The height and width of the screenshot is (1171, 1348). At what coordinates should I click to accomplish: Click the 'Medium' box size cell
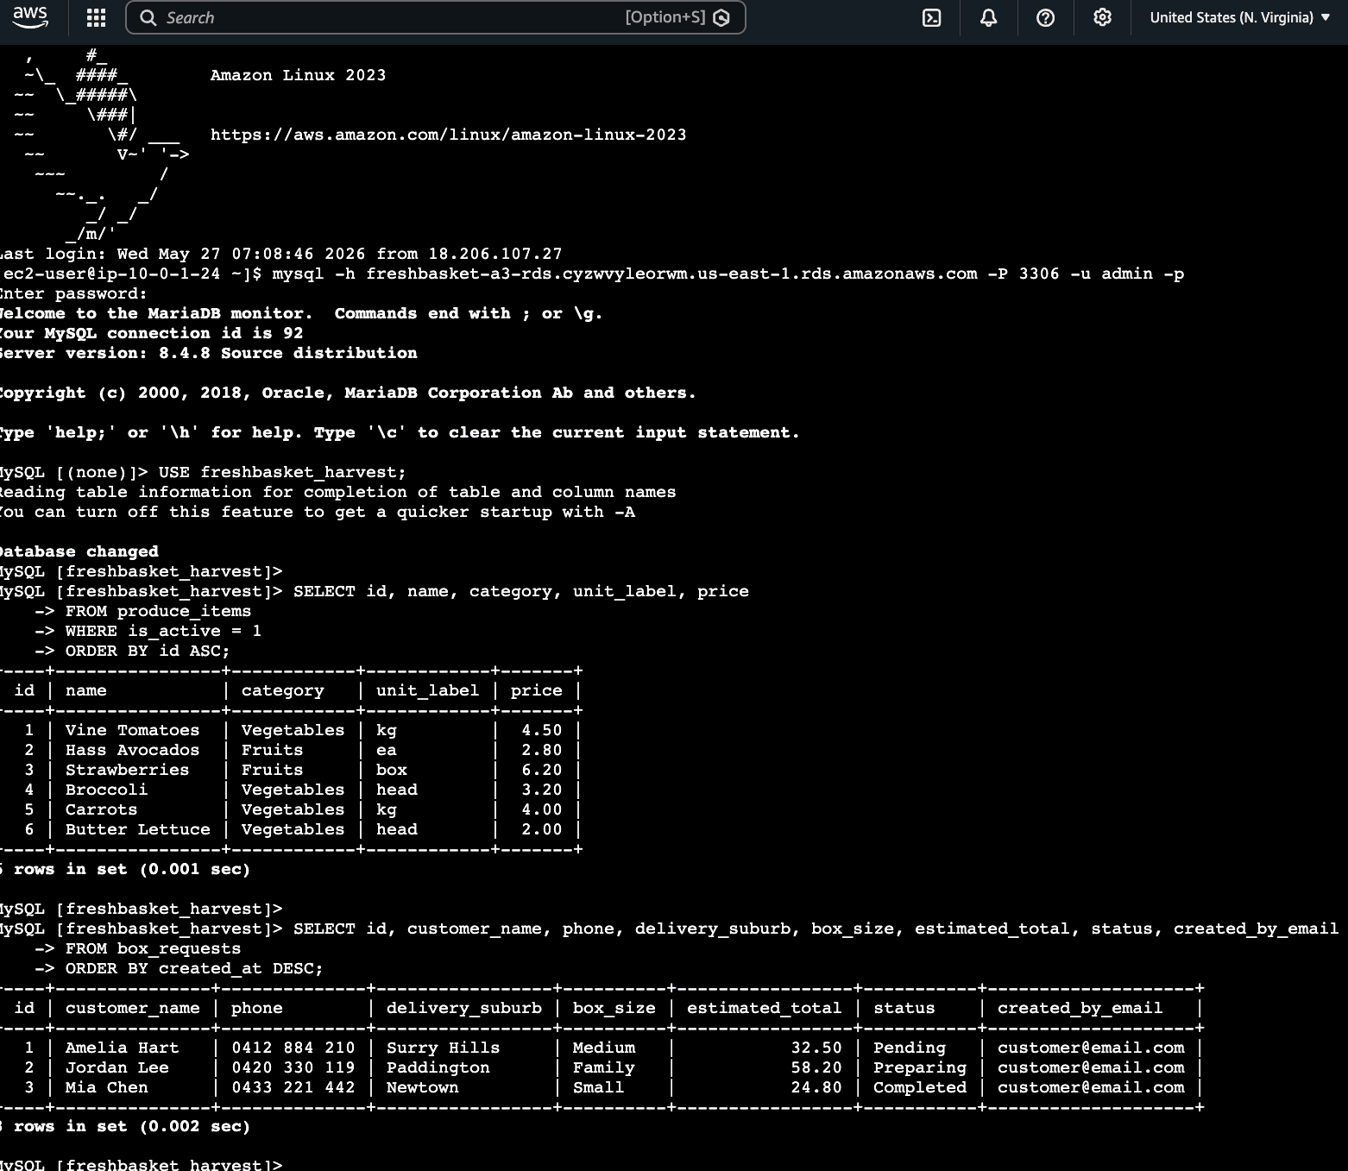coord(603,1048)
